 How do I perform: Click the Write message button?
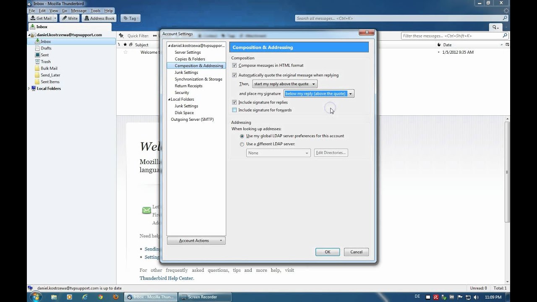point(69,18)
